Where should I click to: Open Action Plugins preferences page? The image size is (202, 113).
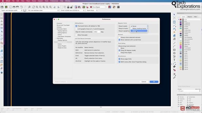[62, 46]
